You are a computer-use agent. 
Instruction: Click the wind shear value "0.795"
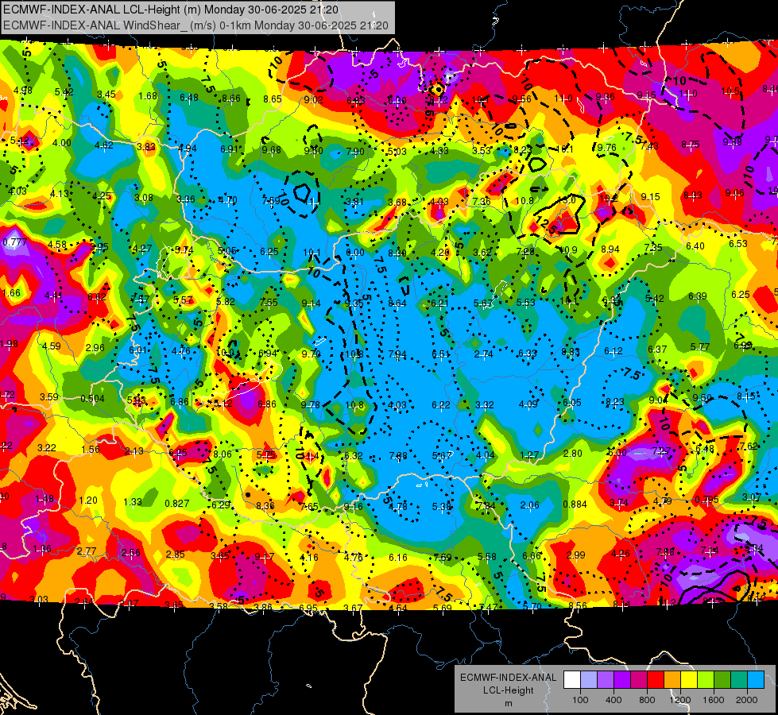[x=707, y=499]
